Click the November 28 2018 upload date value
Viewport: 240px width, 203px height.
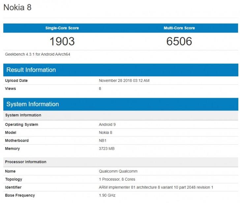(x=124, y=81)
